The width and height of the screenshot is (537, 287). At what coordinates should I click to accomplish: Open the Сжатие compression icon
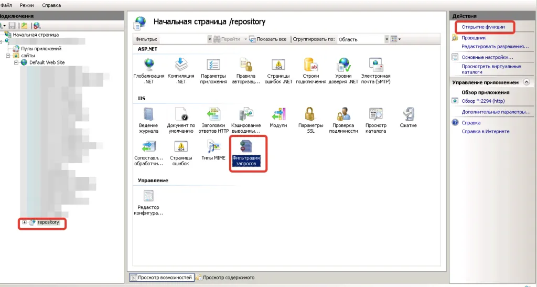[408, 114]
